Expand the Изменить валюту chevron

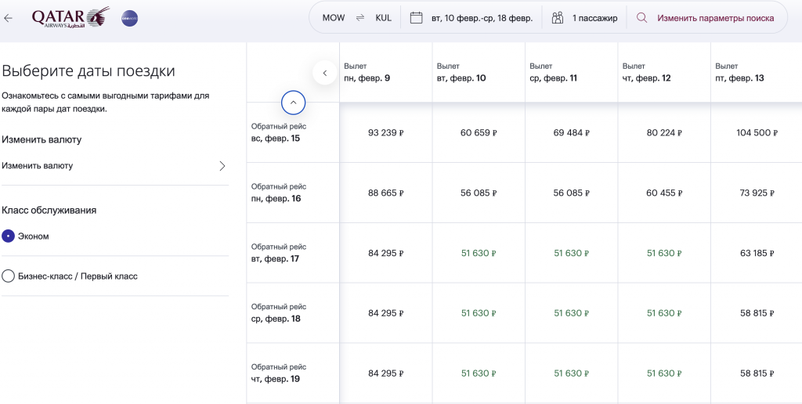222,166
